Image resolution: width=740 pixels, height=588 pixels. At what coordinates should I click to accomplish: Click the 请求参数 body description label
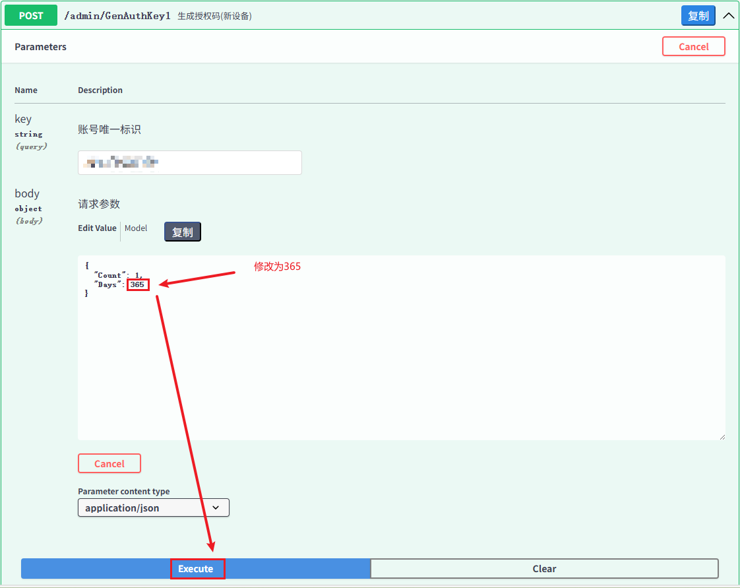click(98, 204)
